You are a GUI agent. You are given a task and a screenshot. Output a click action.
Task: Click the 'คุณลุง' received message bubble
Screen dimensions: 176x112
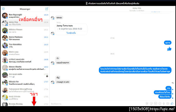[59, 18]
